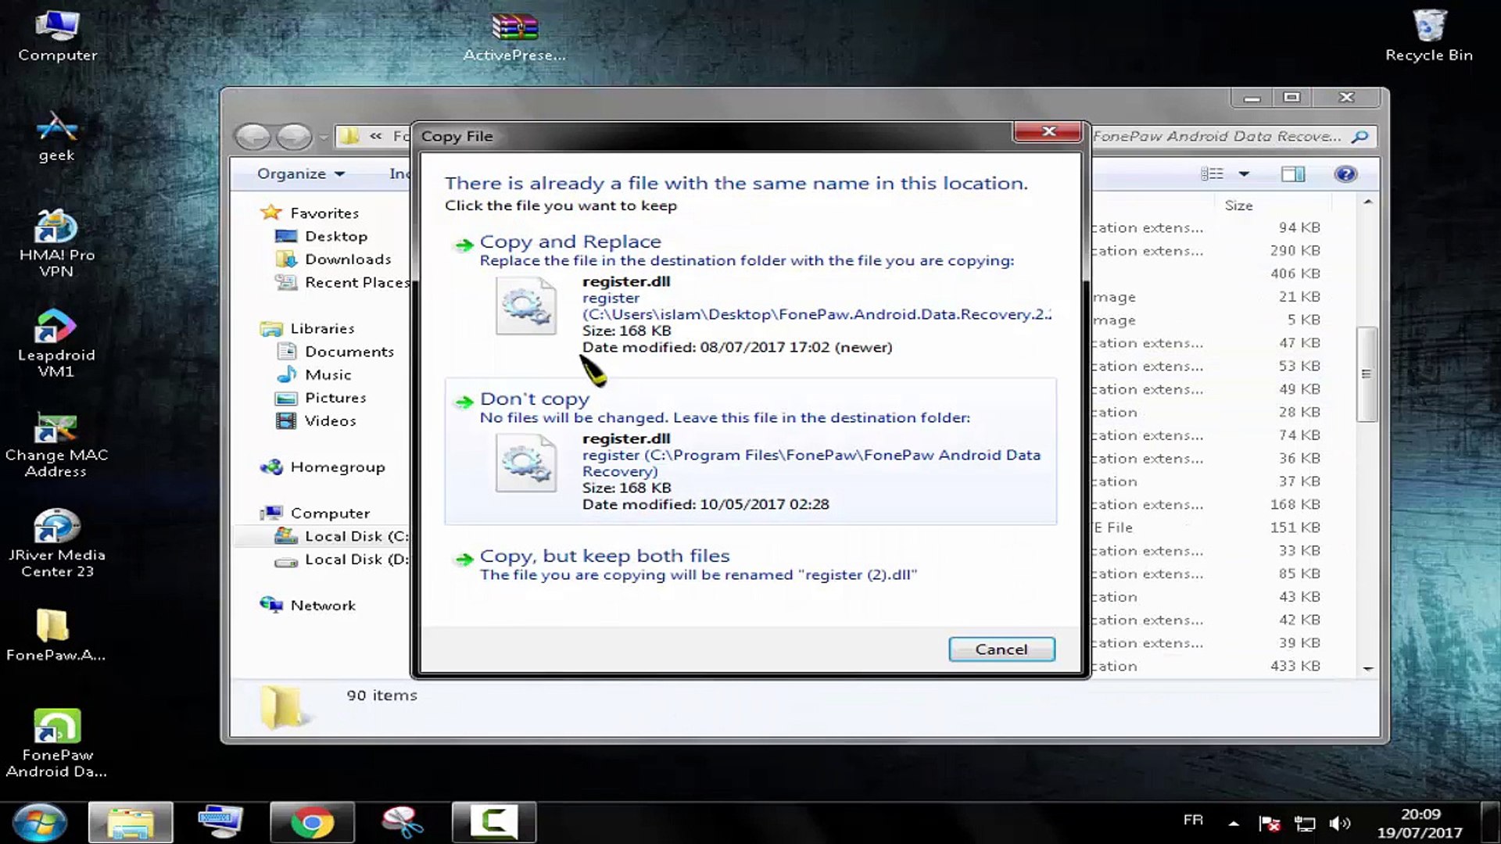Choose Copy, but keep both files
The image size is (1501, 844).
pos(604,556)
